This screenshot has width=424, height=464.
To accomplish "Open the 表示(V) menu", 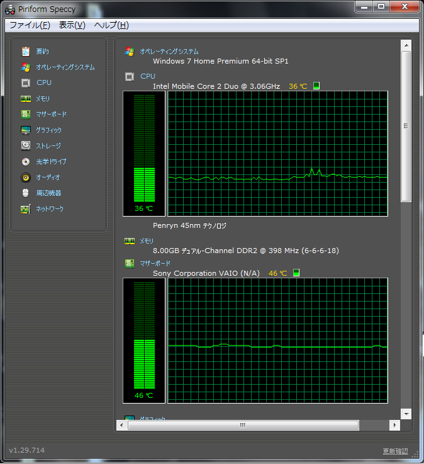I will click(x=72, y=25).
